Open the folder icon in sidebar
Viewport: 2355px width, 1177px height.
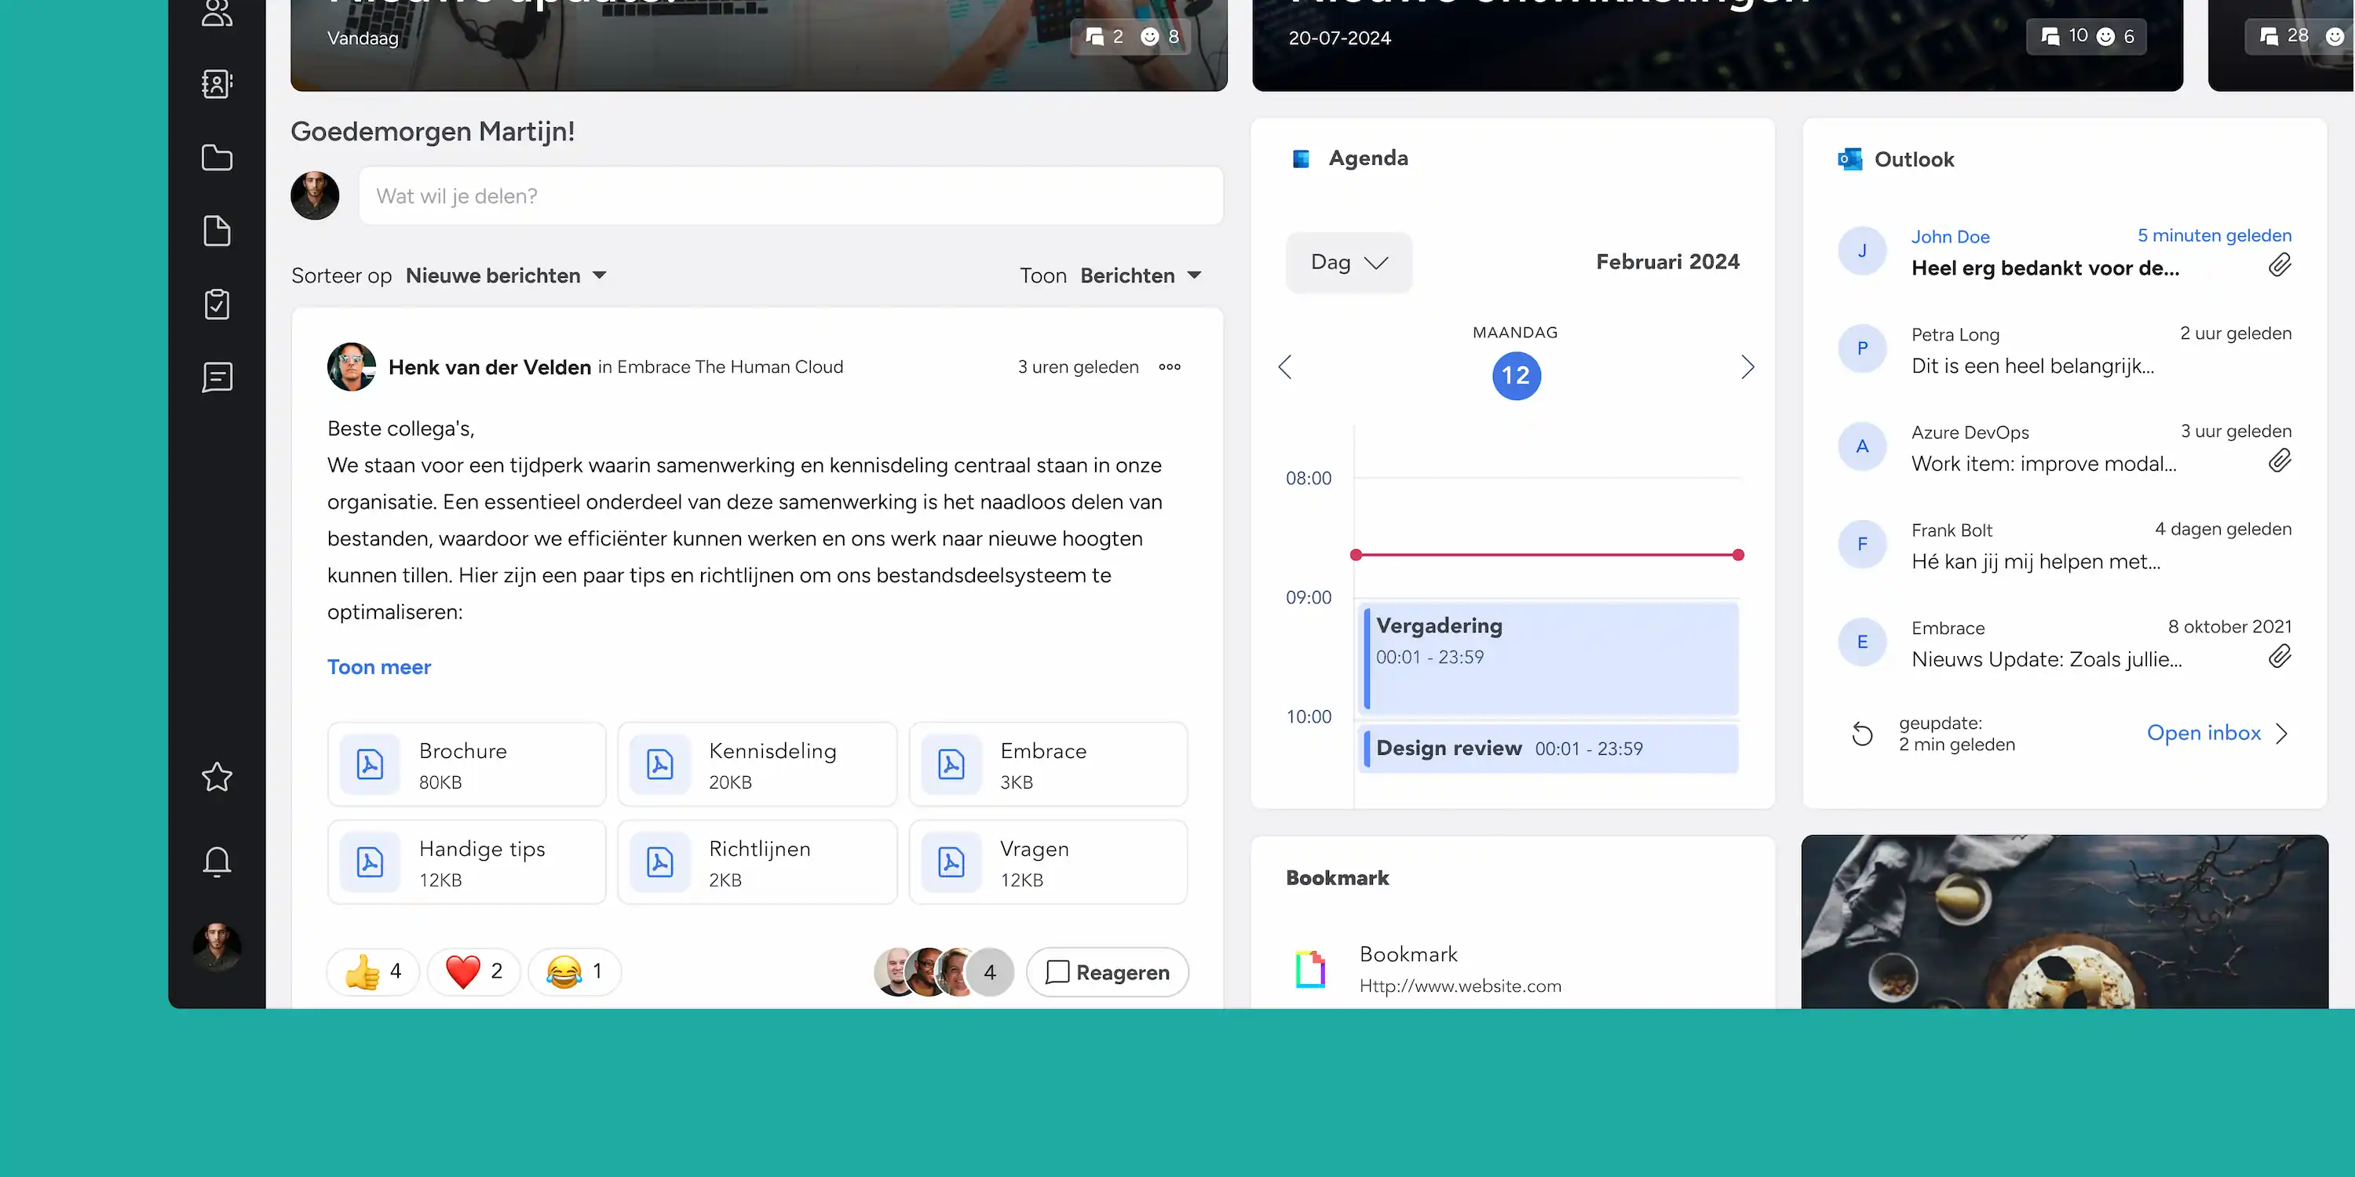click(x=217, y=157)
